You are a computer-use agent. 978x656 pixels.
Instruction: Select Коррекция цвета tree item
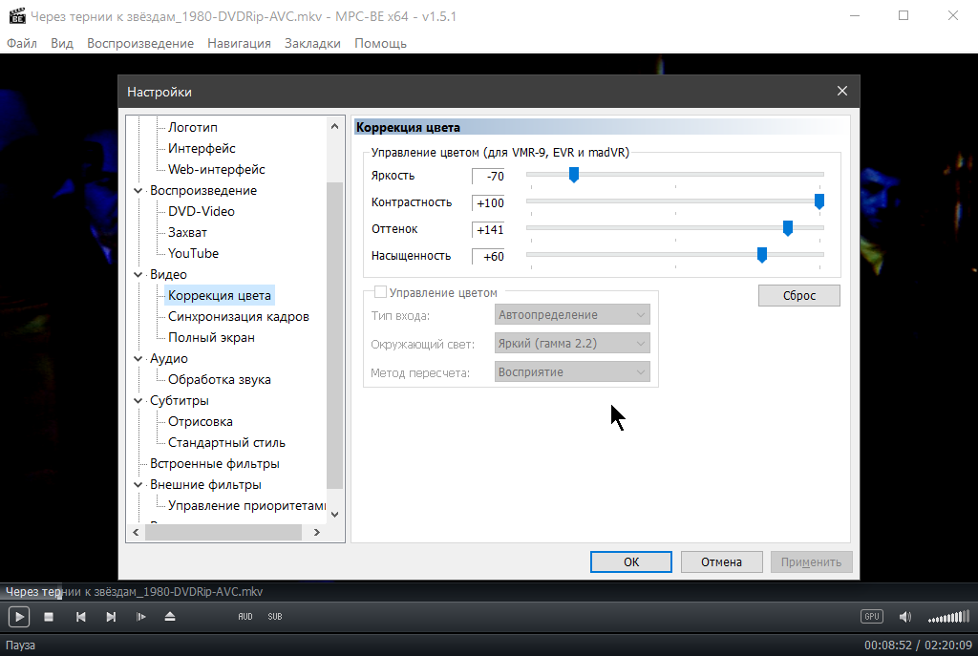coord(220,296)
